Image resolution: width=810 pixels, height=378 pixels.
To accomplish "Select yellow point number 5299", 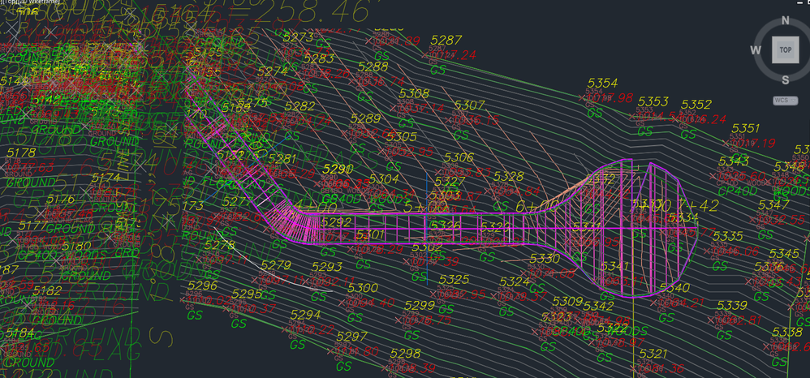I will coord(420,305).
